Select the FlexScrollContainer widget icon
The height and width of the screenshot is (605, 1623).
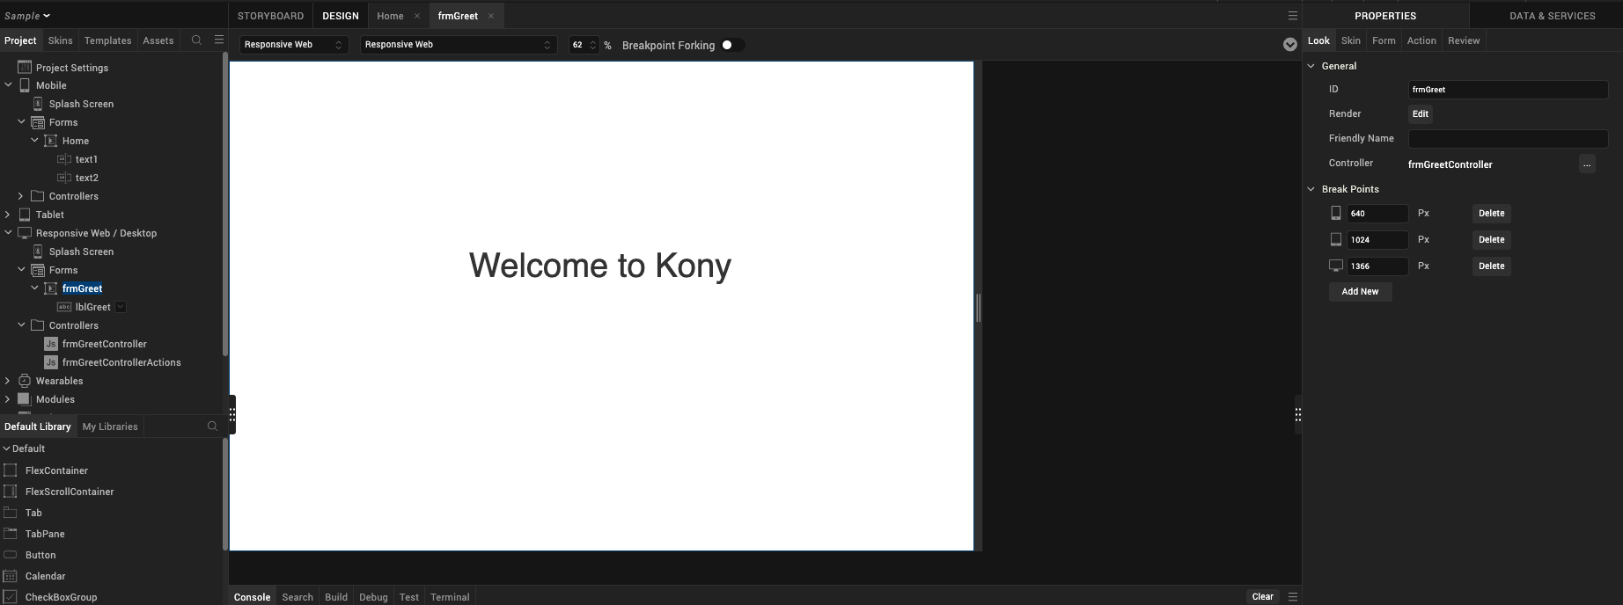(x=11, y=492)
